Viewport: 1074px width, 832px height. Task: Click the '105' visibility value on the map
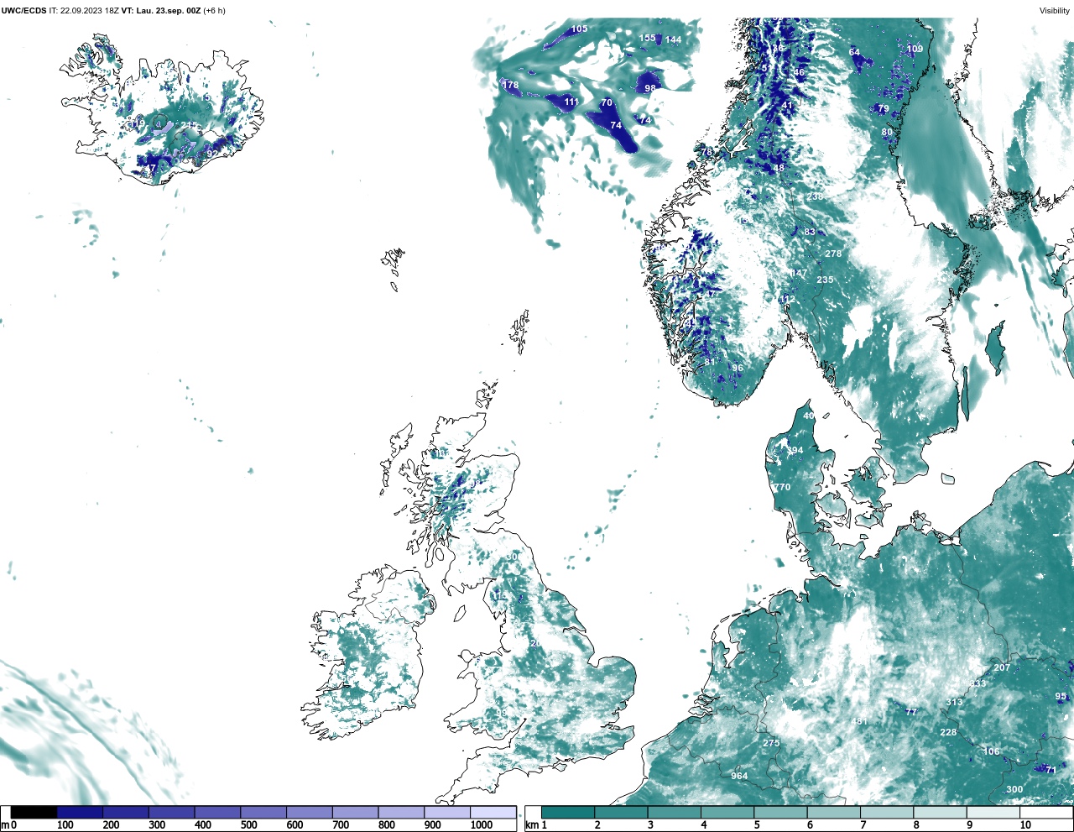pos(580,29)
